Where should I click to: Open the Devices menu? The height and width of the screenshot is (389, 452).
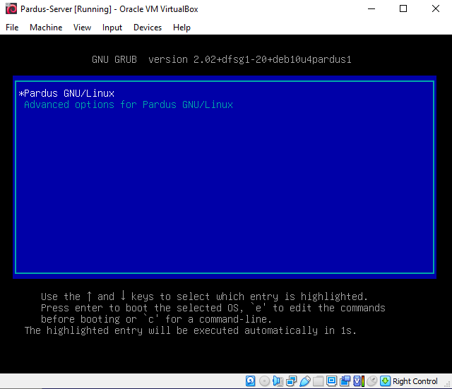click(147, 28)
